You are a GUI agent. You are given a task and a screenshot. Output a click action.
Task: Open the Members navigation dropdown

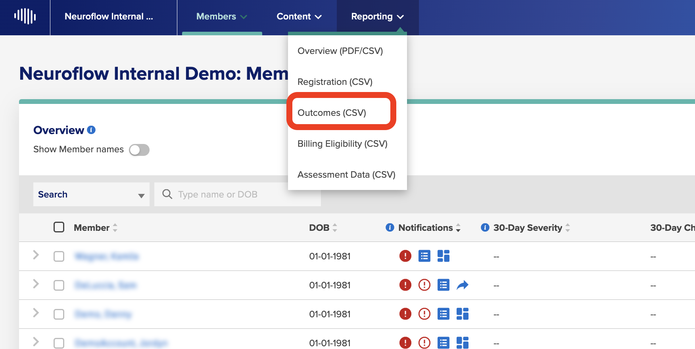click(x=222, y=17)
